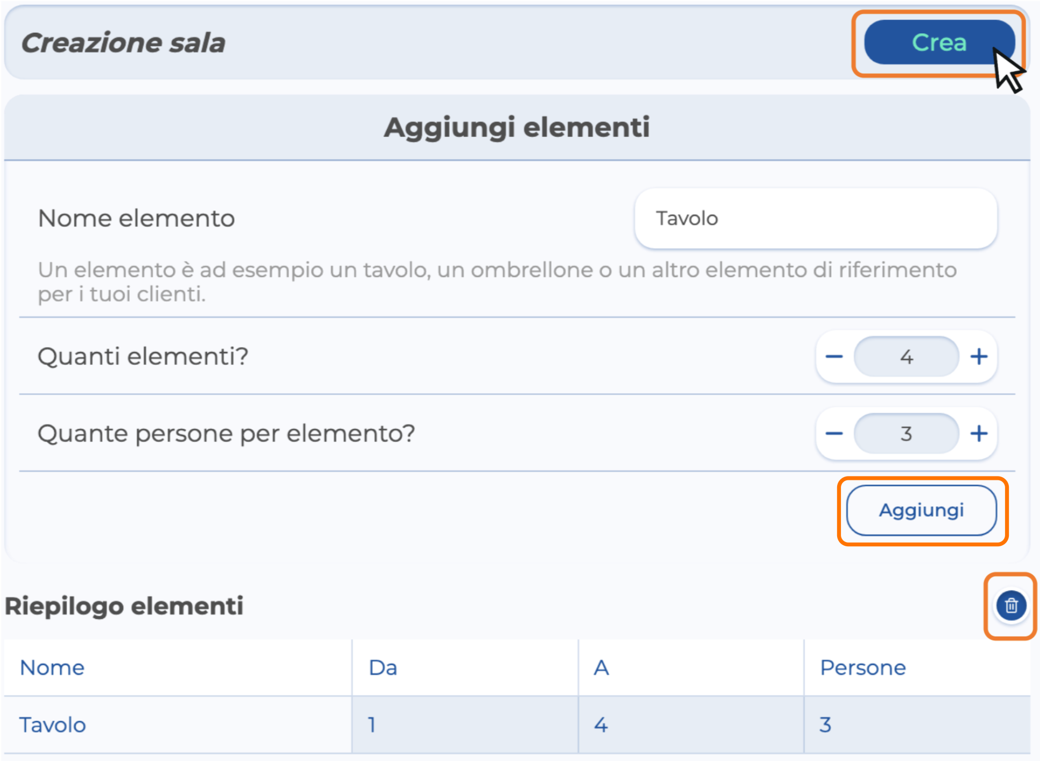Decrease the number of elements with minus
Viewport: 1040px width, 761px height.
(834, 357)
